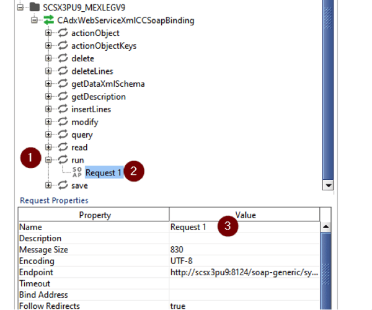Image resolution: width=372 pixels, height=310 pixels.
Task: Select the SCSX3PU9_MEXLEGV9 project label
Action: coord(84,7)
